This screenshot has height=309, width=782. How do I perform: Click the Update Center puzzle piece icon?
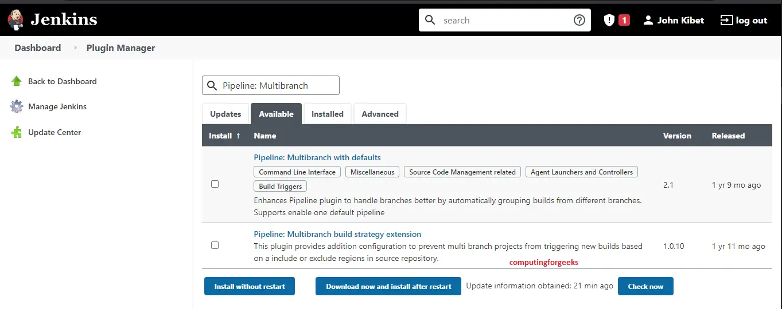(x=17, y=132)
